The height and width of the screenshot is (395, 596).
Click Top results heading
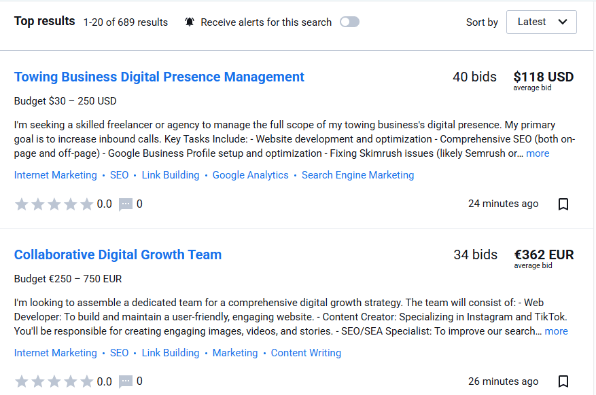(44, 21)
